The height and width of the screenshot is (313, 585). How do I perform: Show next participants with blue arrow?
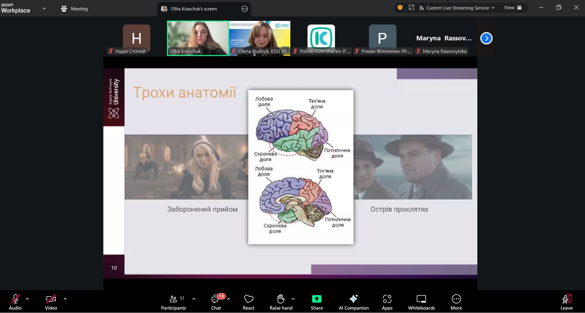[x=486, y=38]
